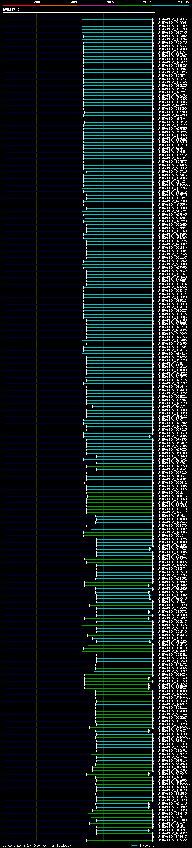Image resolution: width=192 pixels, height=848 pixels.
Task: Open the UniRef100_Q43153 hit
Action: coord(172,466)
